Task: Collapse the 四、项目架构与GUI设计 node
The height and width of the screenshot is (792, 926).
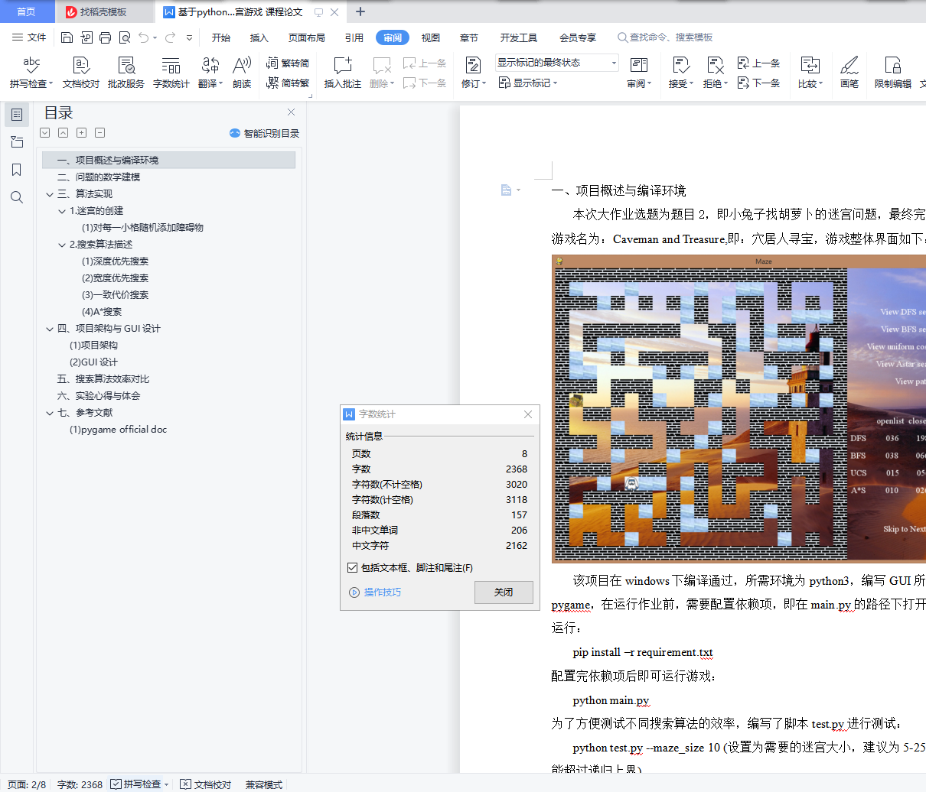Action: (x=50, y=329)
